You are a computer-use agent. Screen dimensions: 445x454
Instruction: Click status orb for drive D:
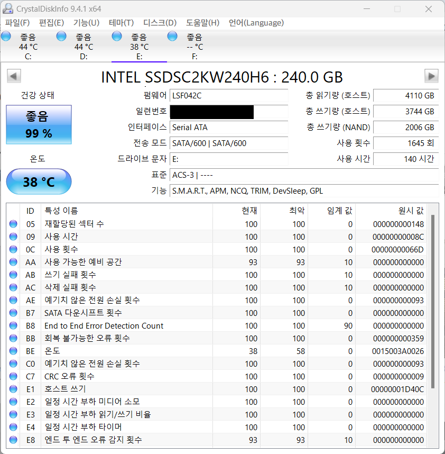coord(61,37)
